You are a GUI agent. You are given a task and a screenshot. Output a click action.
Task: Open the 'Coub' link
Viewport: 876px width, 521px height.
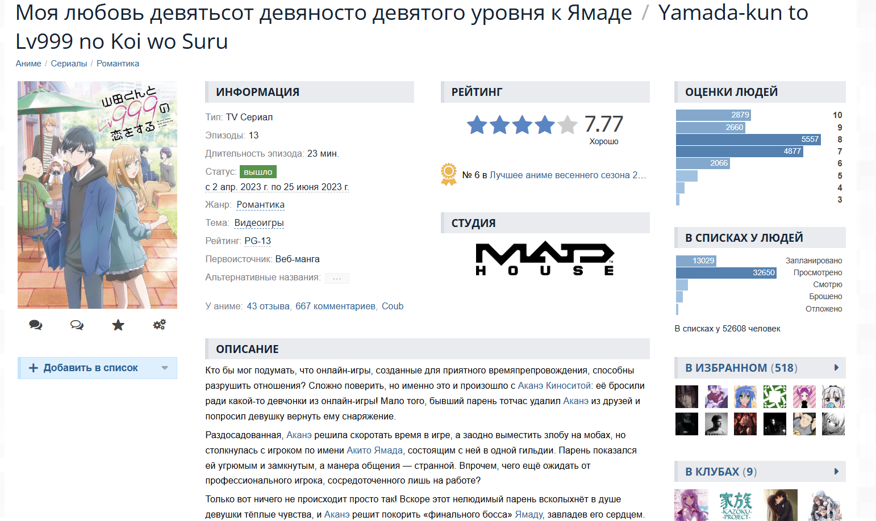pos(393,306)
